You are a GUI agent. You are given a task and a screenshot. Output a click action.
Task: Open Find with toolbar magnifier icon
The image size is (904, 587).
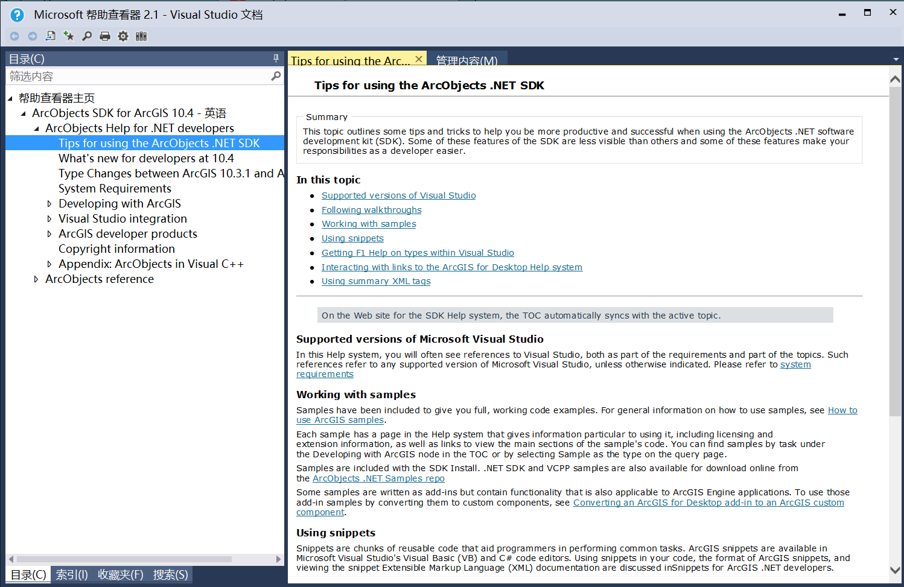[87, 36]
